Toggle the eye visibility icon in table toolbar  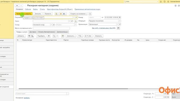pos(49,36)
